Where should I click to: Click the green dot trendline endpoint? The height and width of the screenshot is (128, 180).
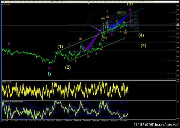coord(136,19)
